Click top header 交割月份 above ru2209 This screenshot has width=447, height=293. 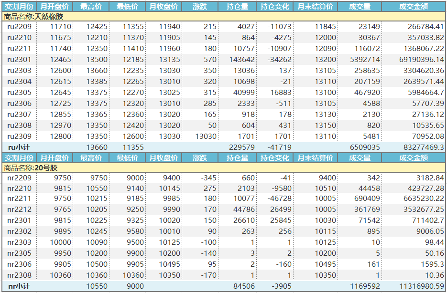(x=19, y=7)
